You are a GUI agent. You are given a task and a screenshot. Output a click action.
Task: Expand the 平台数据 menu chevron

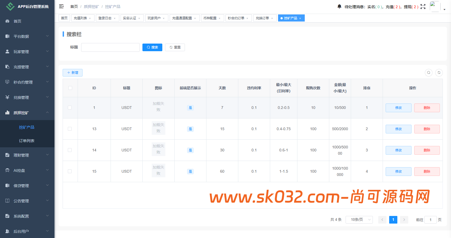pyautogui.click(x=47, y=36)
